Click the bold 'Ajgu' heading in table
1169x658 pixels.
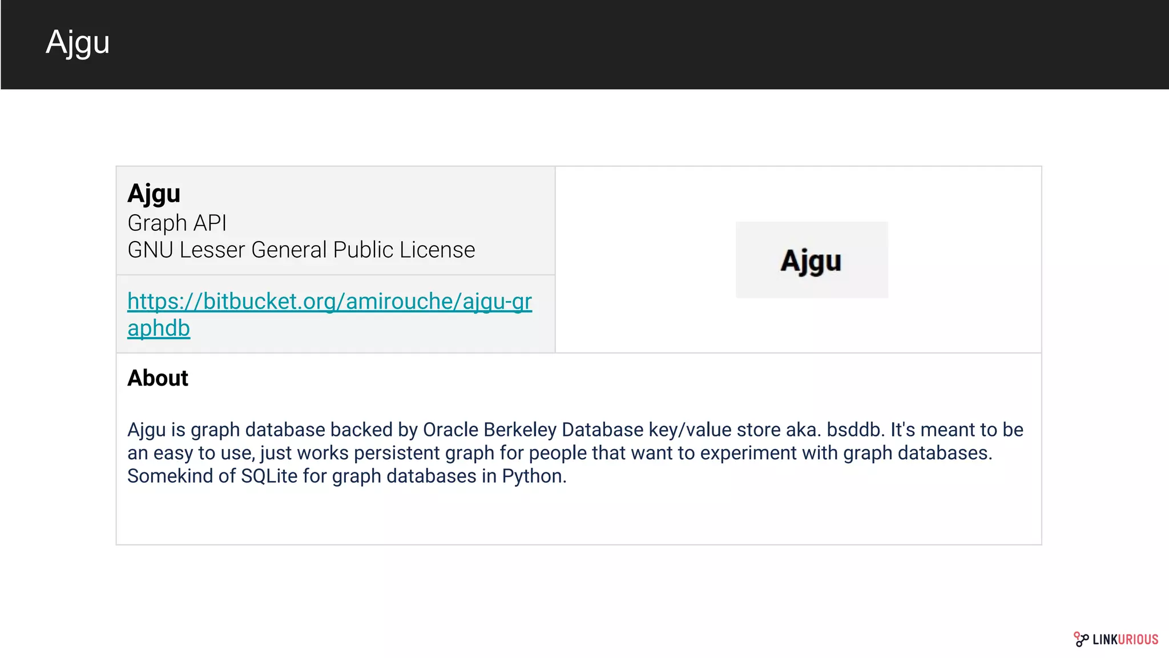[154, 193]
